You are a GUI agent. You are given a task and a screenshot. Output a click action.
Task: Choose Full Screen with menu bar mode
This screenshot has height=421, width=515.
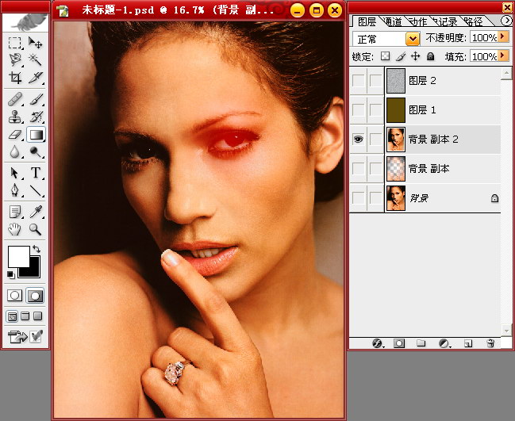(x=25, y=316)
